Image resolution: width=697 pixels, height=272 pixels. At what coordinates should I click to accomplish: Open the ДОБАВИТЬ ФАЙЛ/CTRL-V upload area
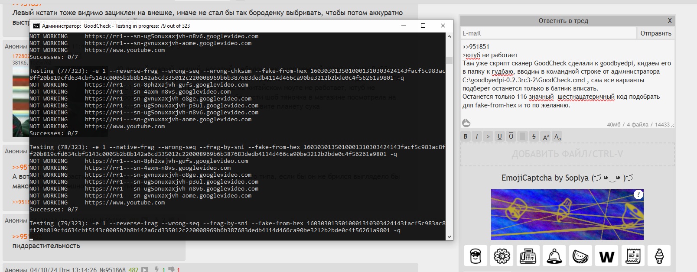point(567,154)
